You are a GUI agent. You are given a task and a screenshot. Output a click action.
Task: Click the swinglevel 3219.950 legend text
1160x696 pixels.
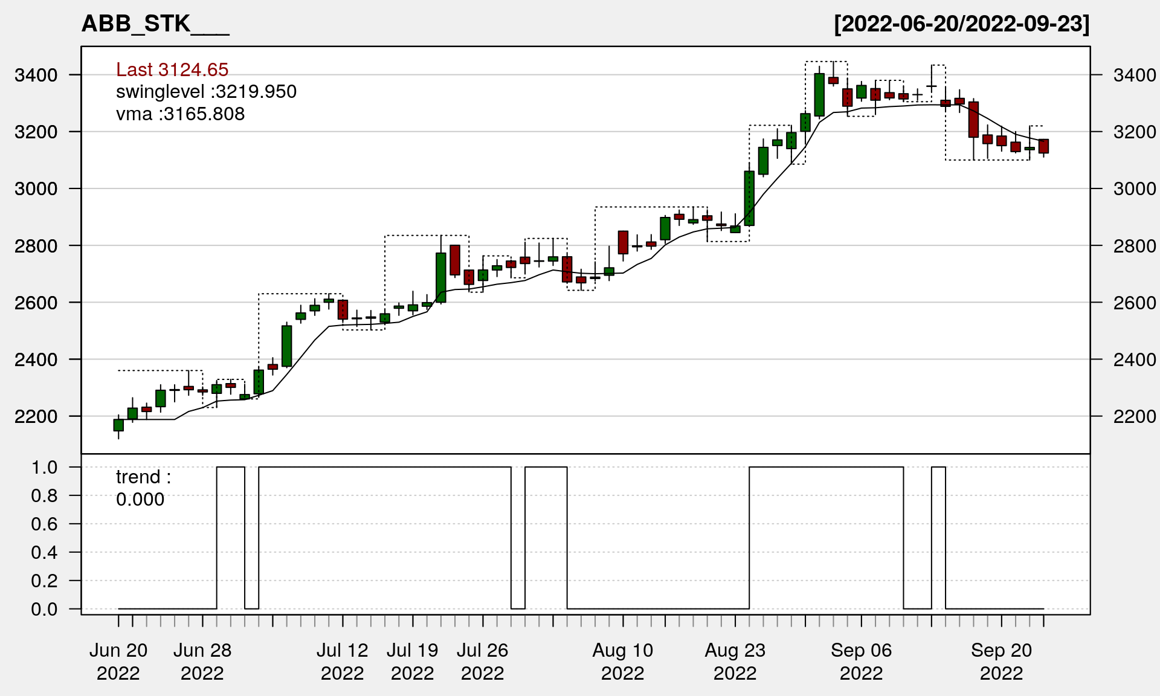(x=206, y=92)
